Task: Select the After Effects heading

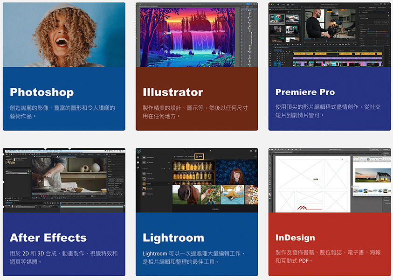Action: click(x=48, y=238)
